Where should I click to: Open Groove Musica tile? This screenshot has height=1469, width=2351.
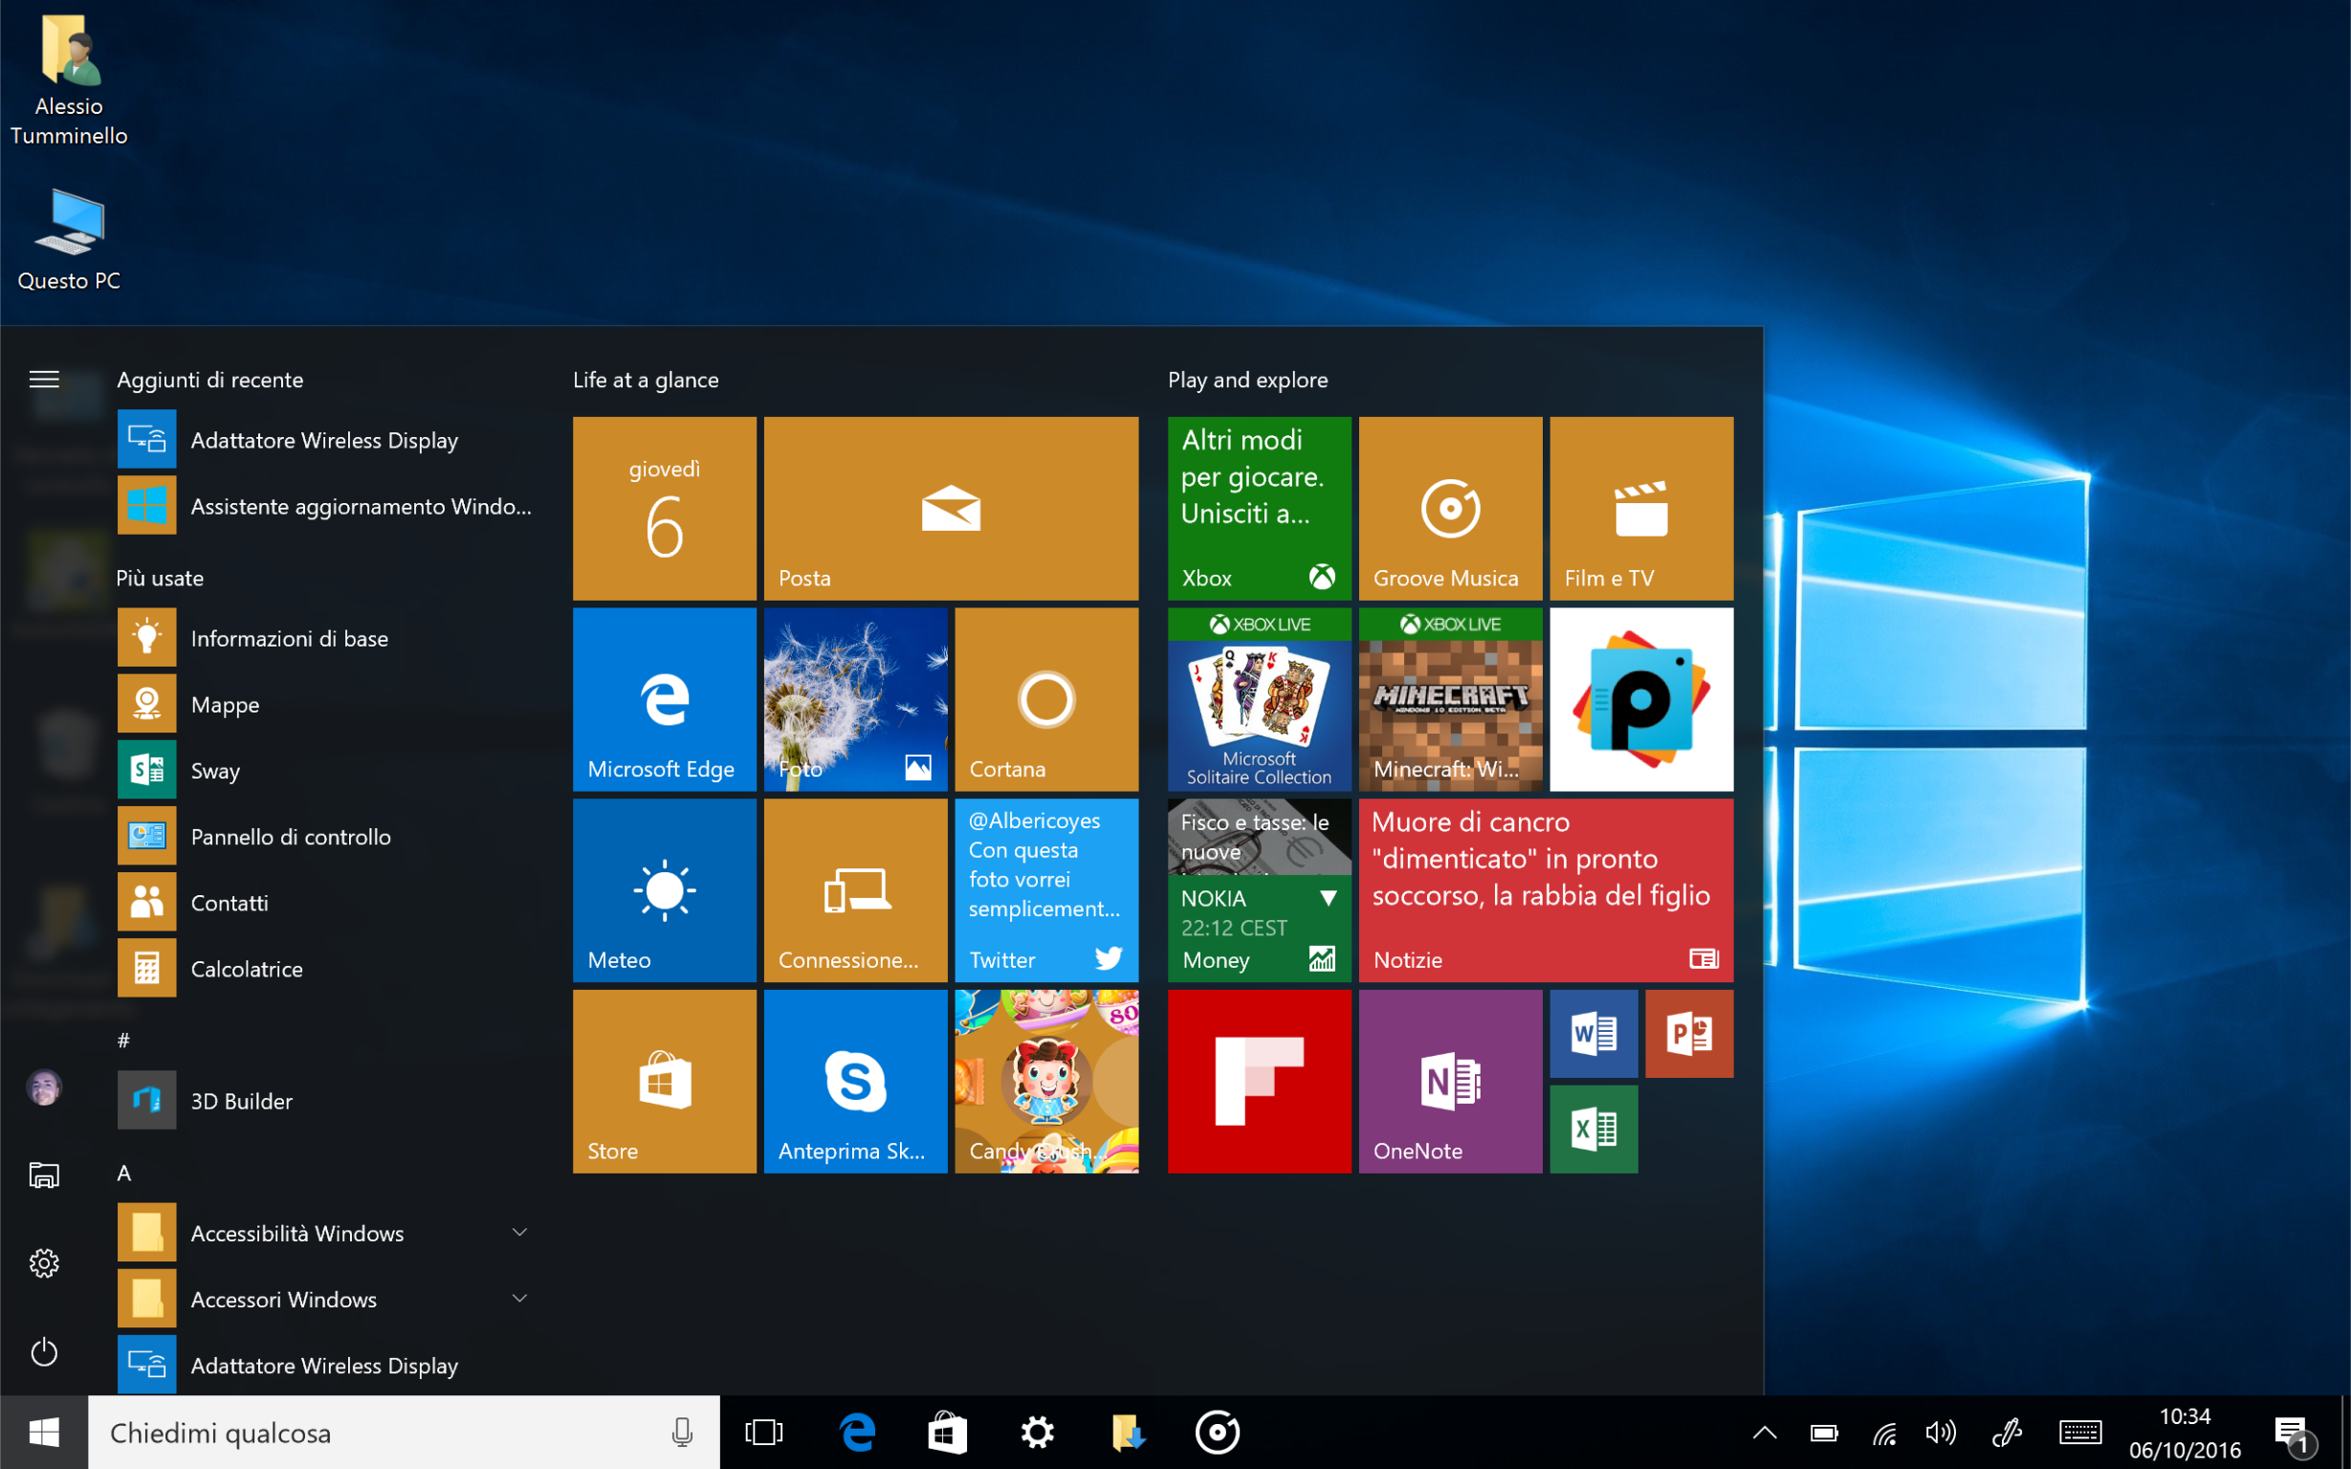1450,508
